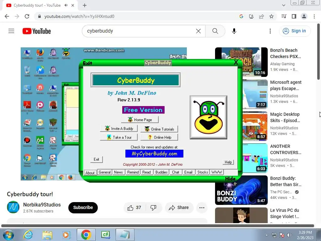Viewport: 321px width, 241px height.
Task: Clear the cyberbuddy search text
Action: (x=198, y=31)
